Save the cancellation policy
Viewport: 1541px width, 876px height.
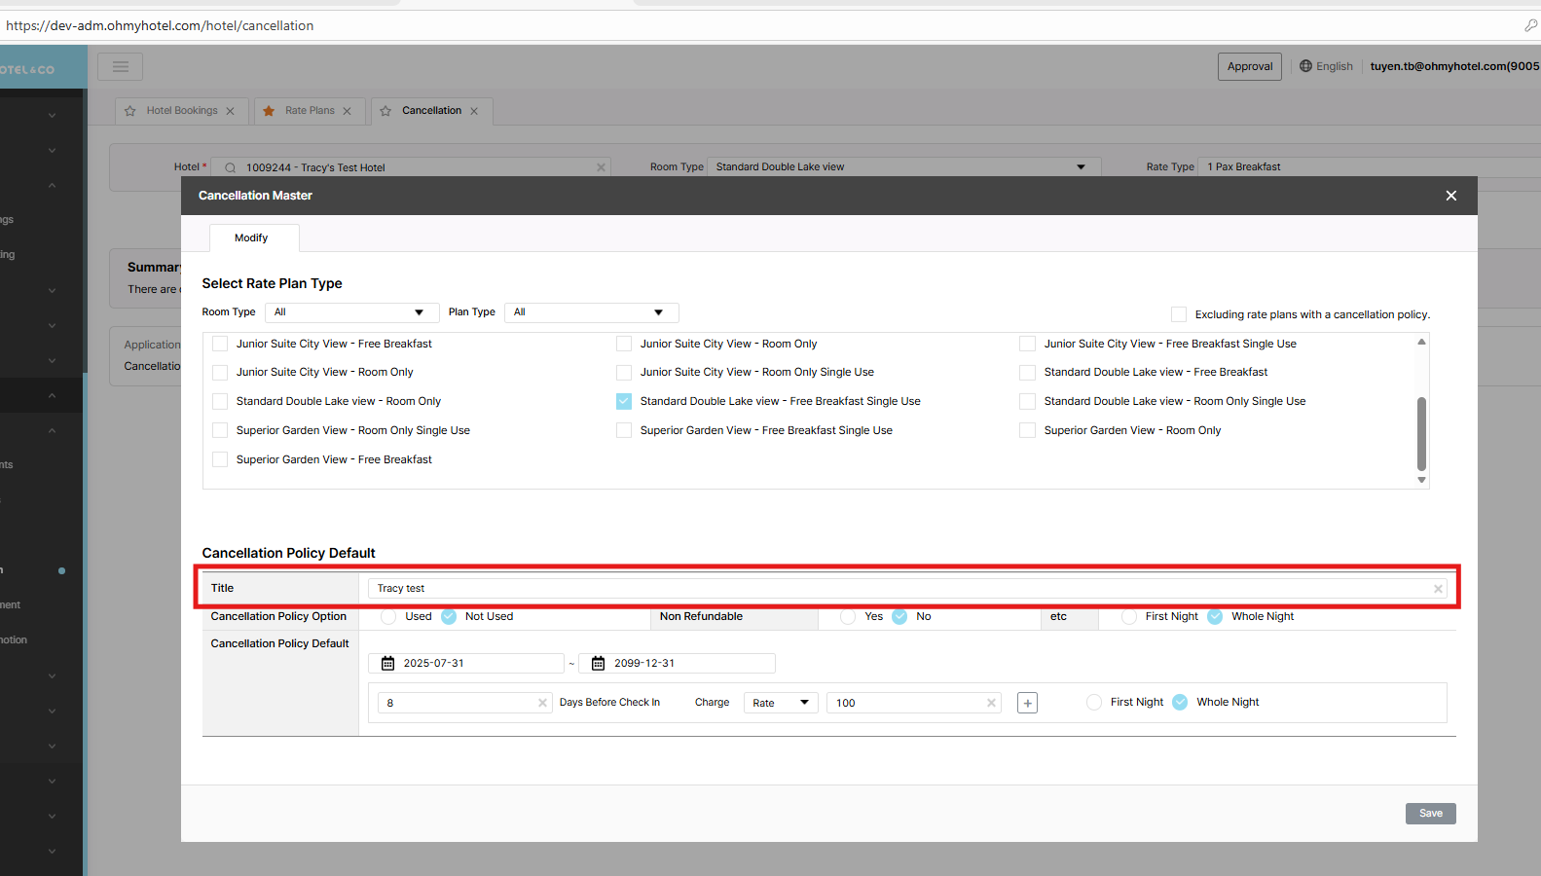click(1430, 814)
